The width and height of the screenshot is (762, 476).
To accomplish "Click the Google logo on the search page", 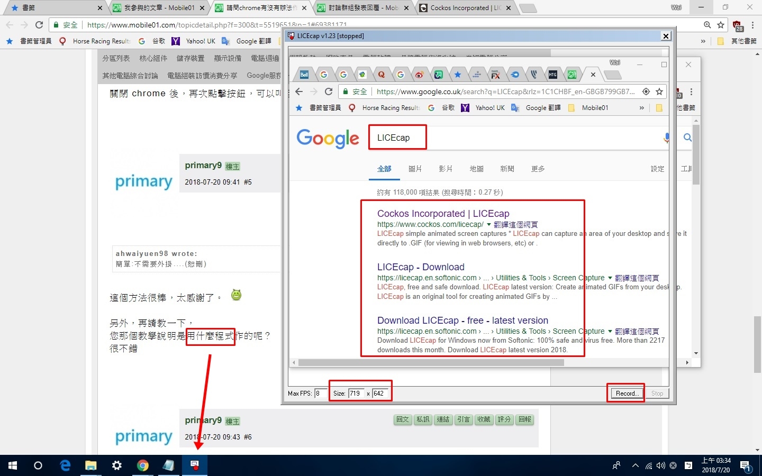I will pos(328,139).
